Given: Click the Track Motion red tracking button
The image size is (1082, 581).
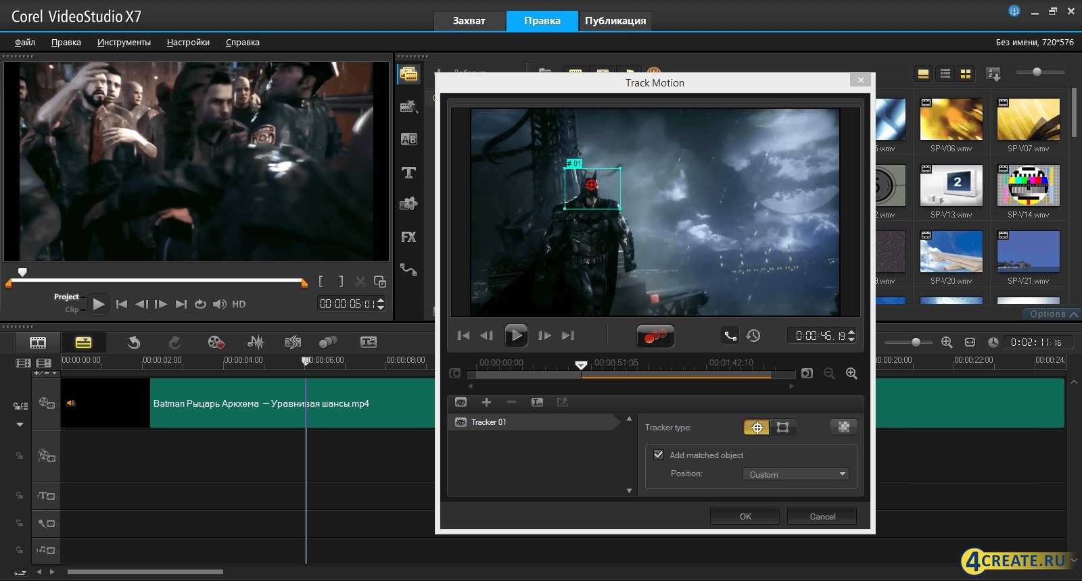Looking at the screenshot, I should pyautogui.click(x=655, y=336).
